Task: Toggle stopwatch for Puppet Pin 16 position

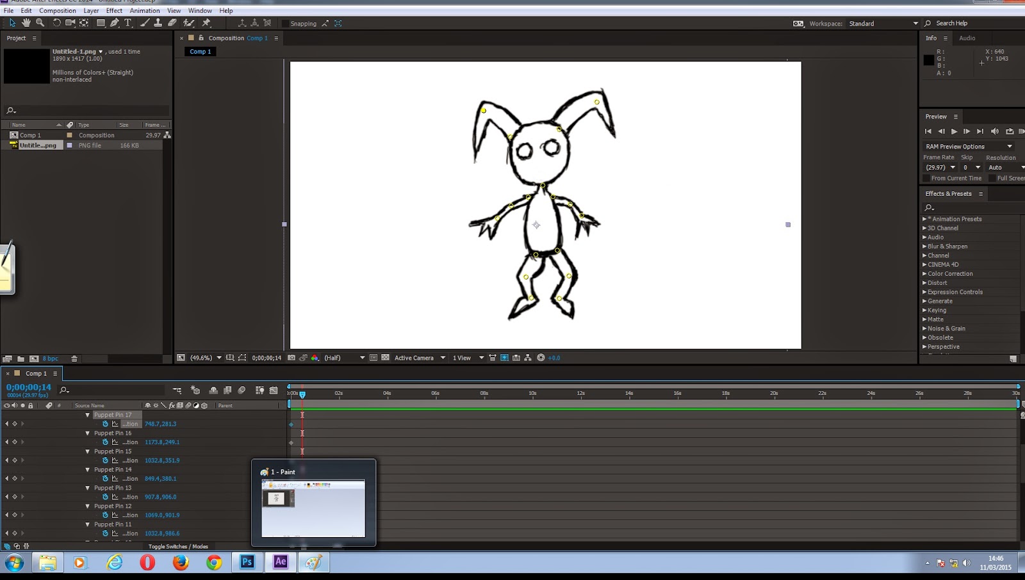Action: pyautogui.click(x=105, y=442)
